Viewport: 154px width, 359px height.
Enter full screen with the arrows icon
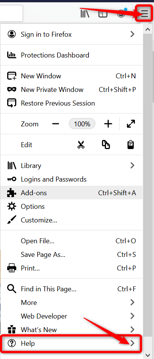[131, 124]
